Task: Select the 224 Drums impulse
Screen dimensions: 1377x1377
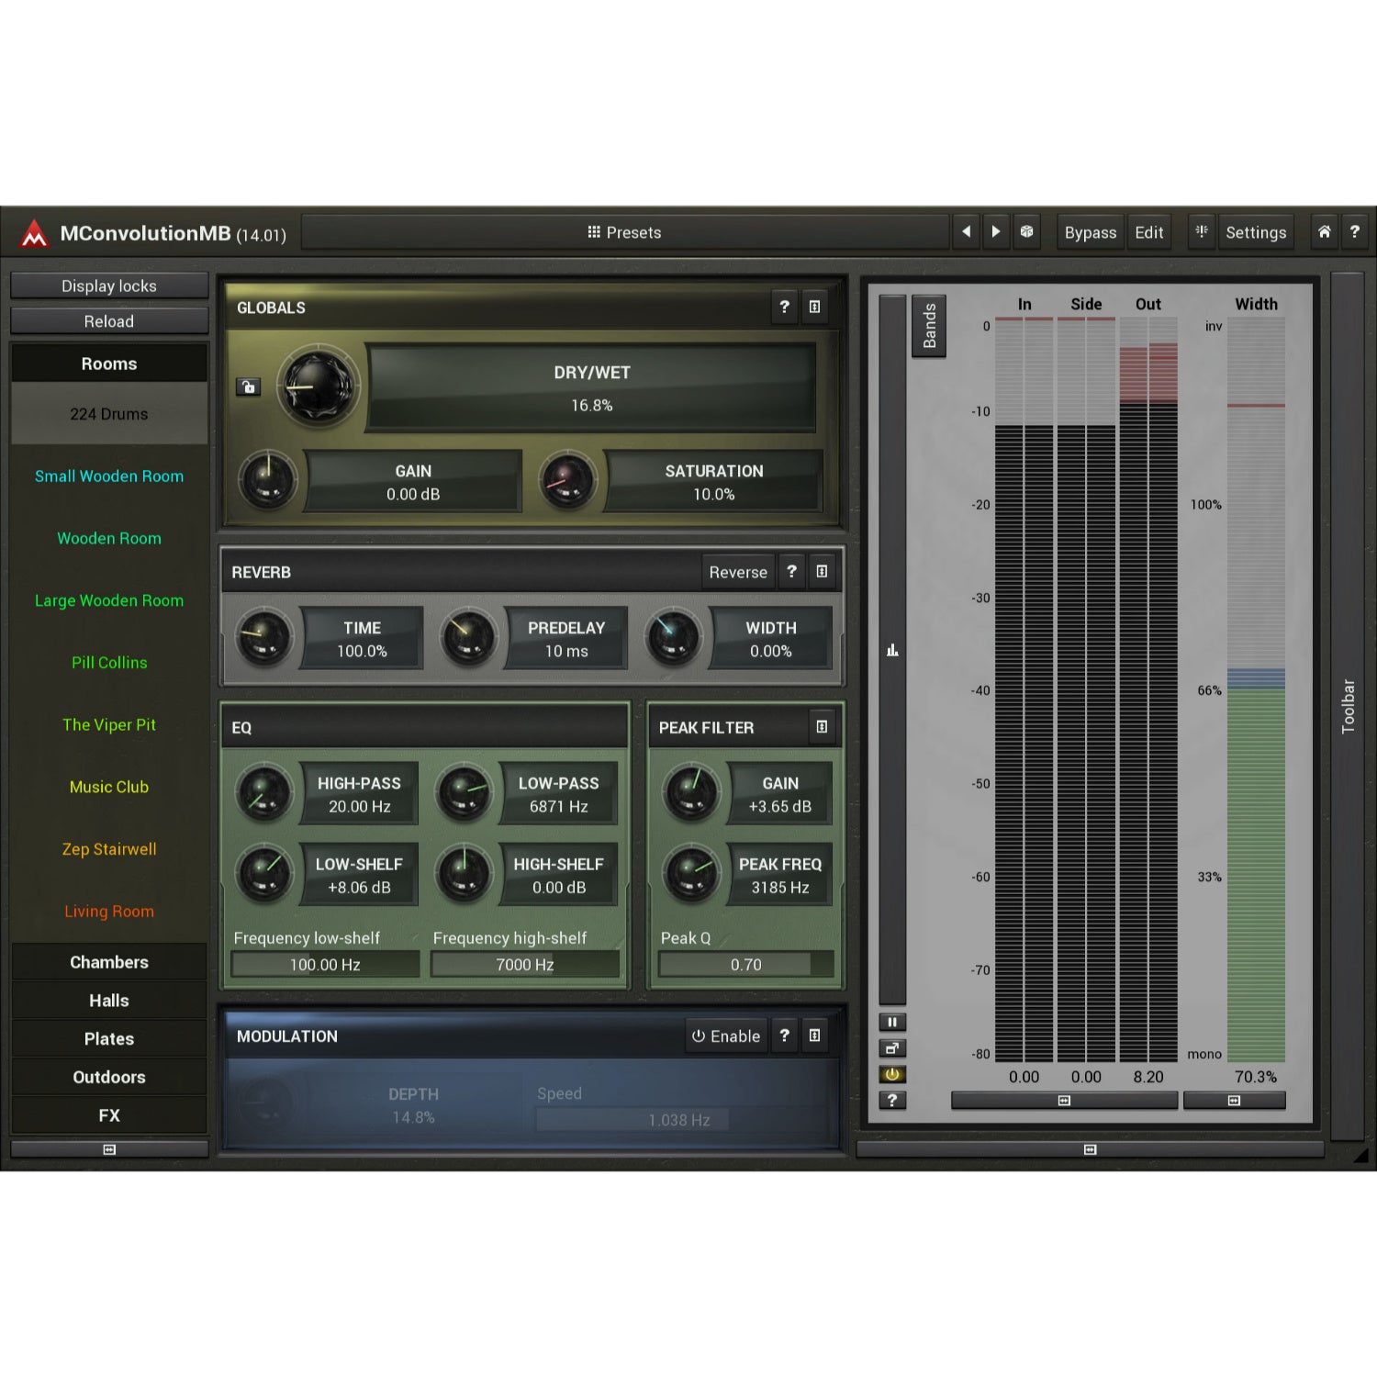Action: (109, 414)
